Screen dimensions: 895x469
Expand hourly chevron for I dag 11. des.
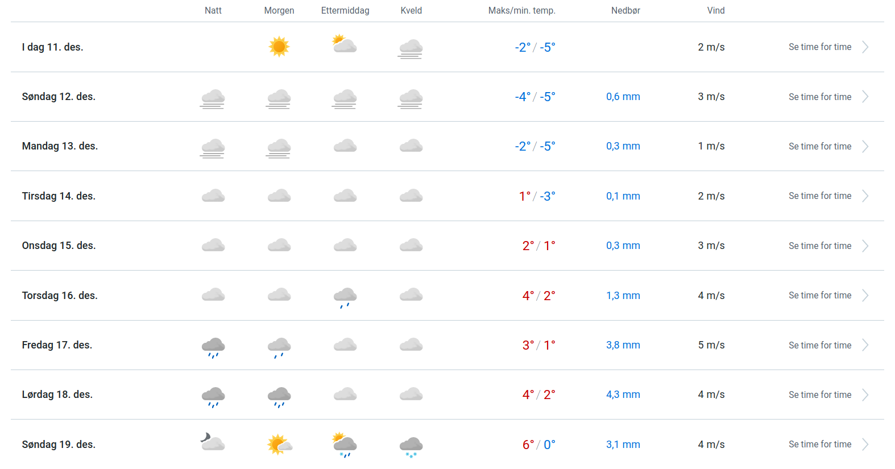pos(865,47)
